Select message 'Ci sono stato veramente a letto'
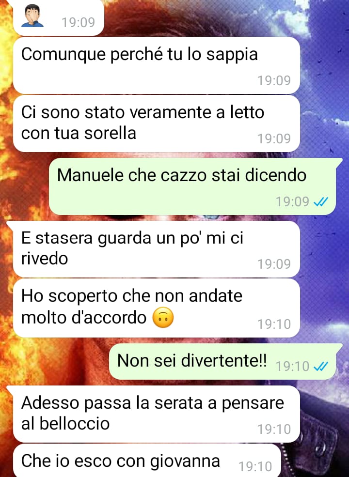 point(157,123)
